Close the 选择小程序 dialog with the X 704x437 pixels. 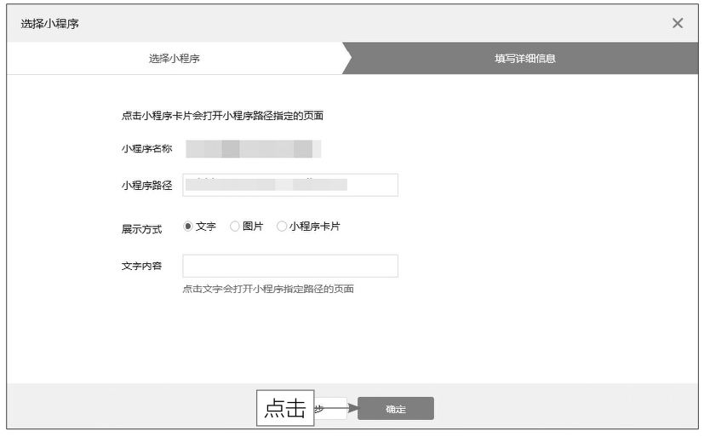click(x=678, y=23)
